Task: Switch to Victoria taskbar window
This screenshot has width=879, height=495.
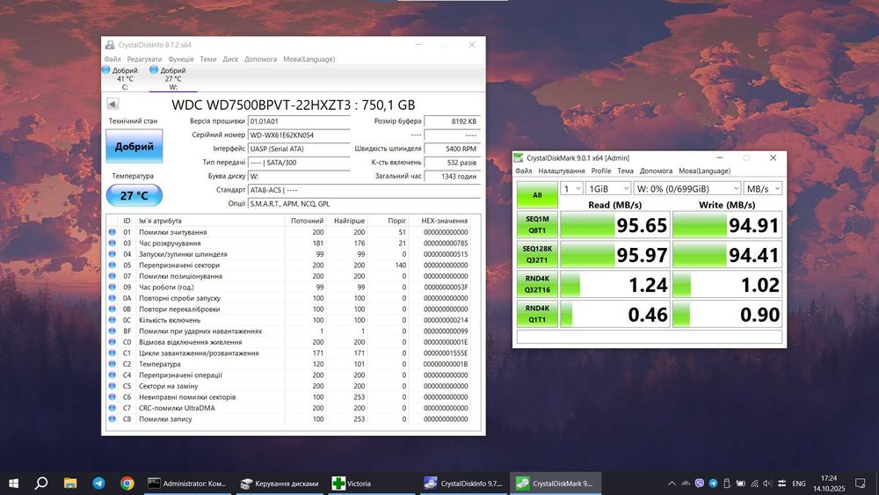Action: 370,484
